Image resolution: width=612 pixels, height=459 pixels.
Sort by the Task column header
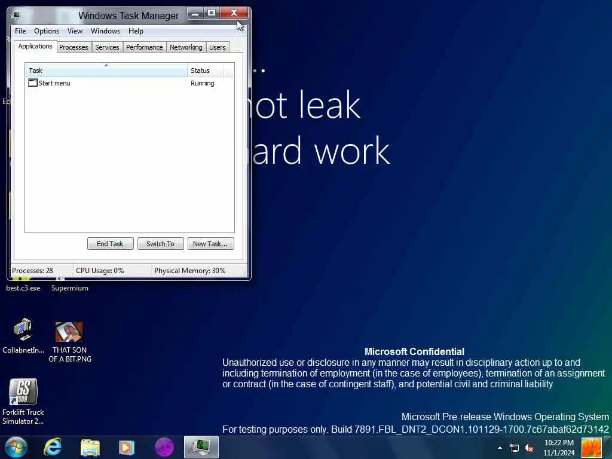(x=106, y=71)
